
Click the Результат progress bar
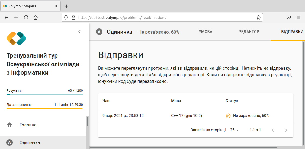click(x=45, y=95)
